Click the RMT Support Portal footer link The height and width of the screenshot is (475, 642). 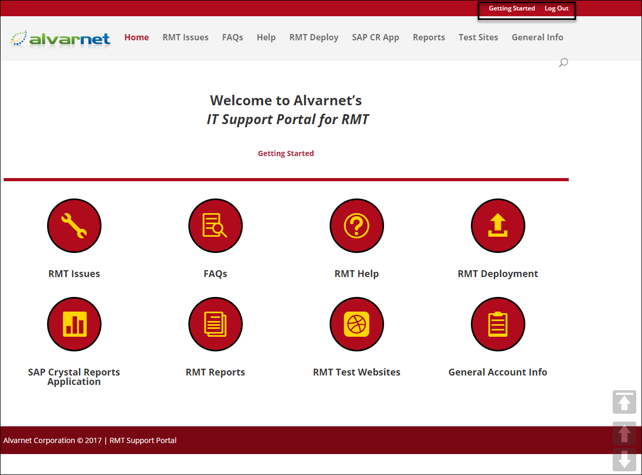tap(143, 440)
